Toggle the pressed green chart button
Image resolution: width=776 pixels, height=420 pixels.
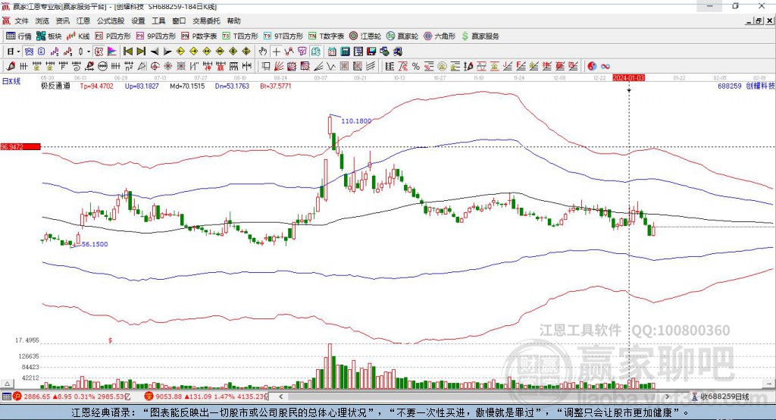pyautogui.click(x=315, y=51)
